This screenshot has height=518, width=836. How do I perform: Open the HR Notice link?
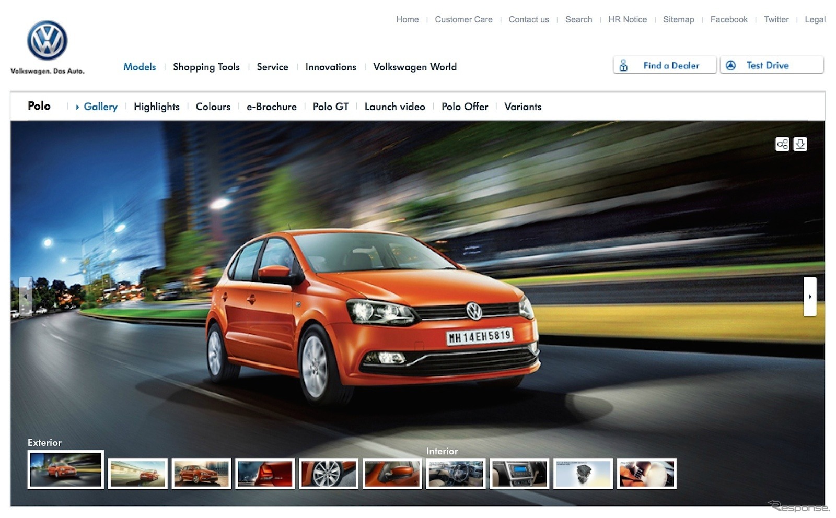pos(627,19)
